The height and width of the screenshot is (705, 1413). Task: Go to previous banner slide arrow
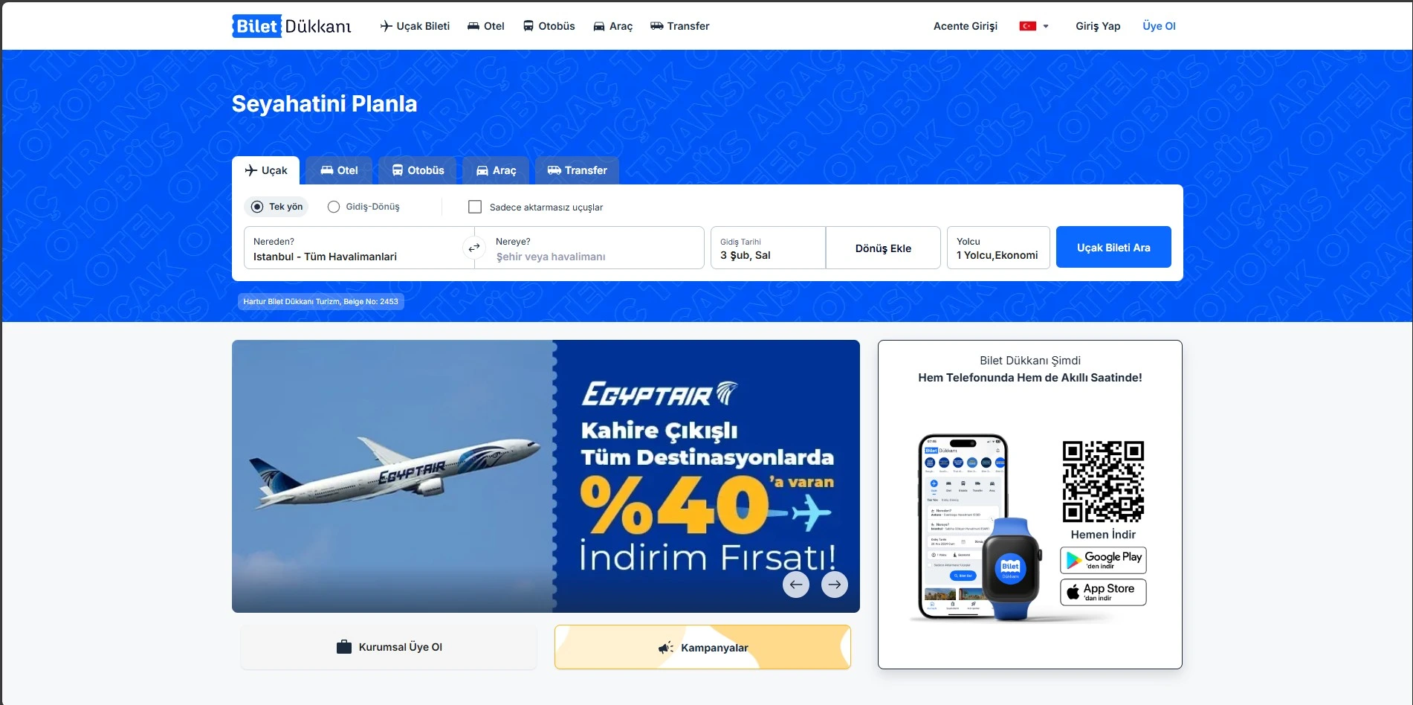coord(796,585)
